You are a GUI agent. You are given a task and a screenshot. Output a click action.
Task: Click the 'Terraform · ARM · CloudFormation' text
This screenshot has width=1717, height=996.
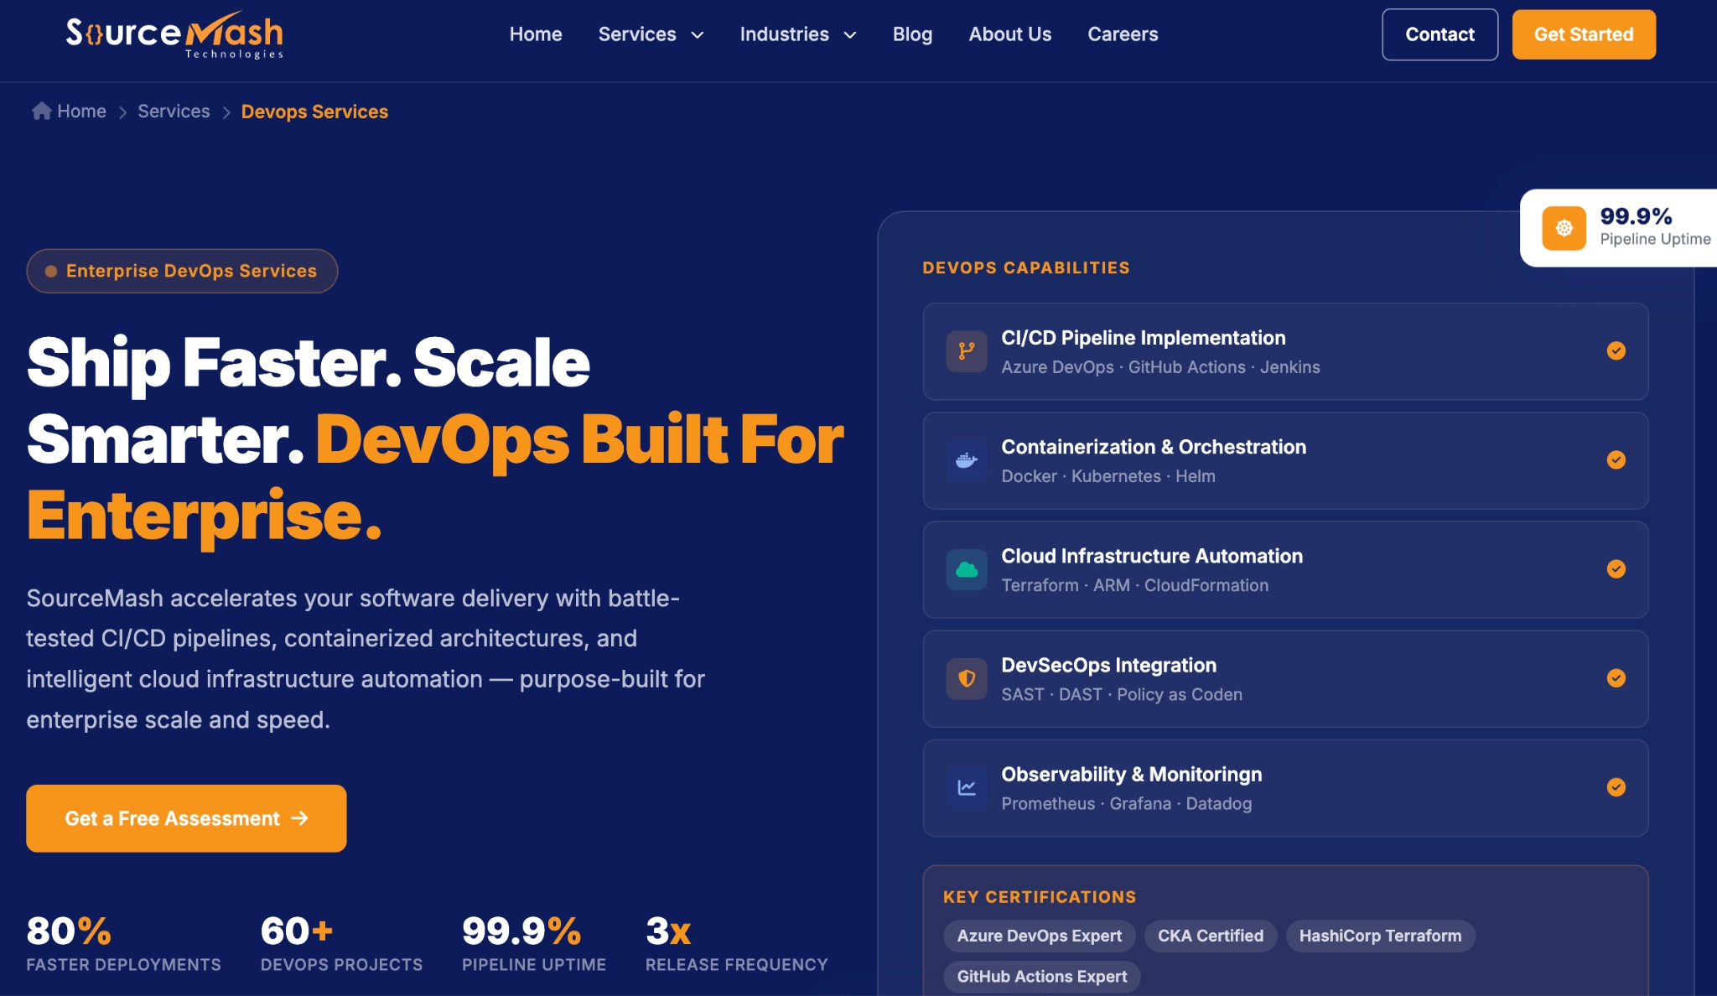(1135, 585)
